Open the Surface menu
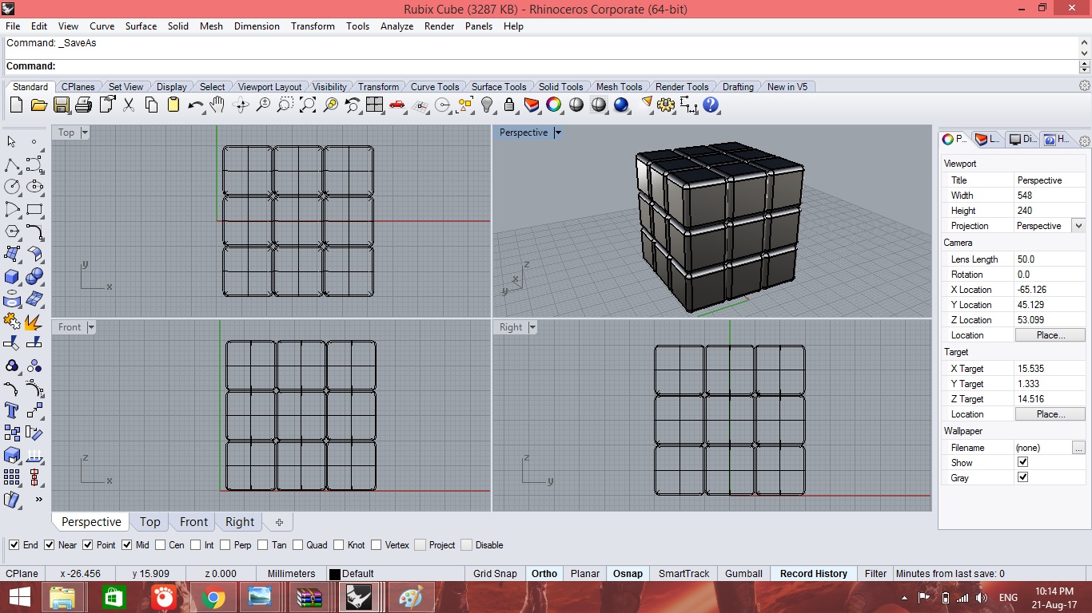The width and height of the screenshot is (1092, 613). 141,26
